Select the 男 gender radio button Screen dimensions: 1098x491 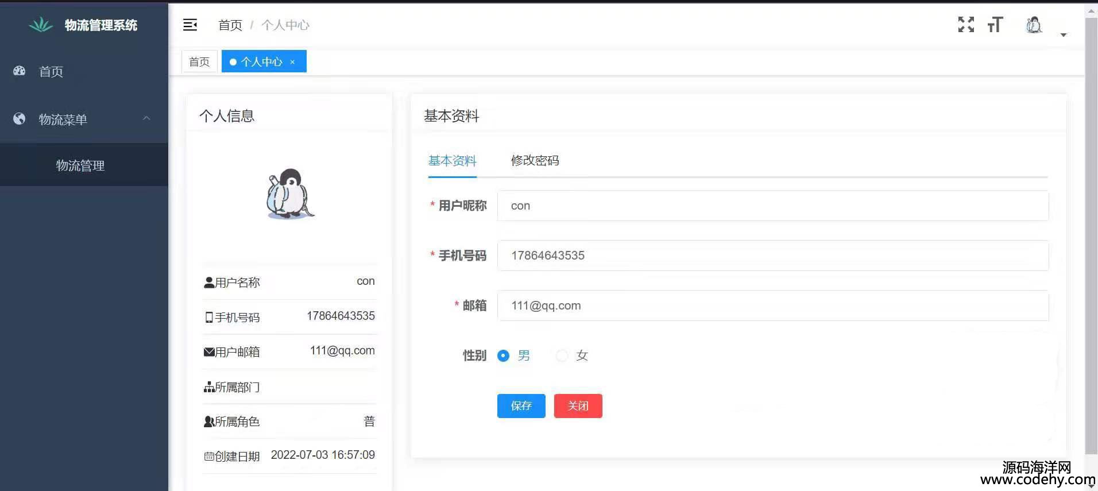click(x=504, y=356)
